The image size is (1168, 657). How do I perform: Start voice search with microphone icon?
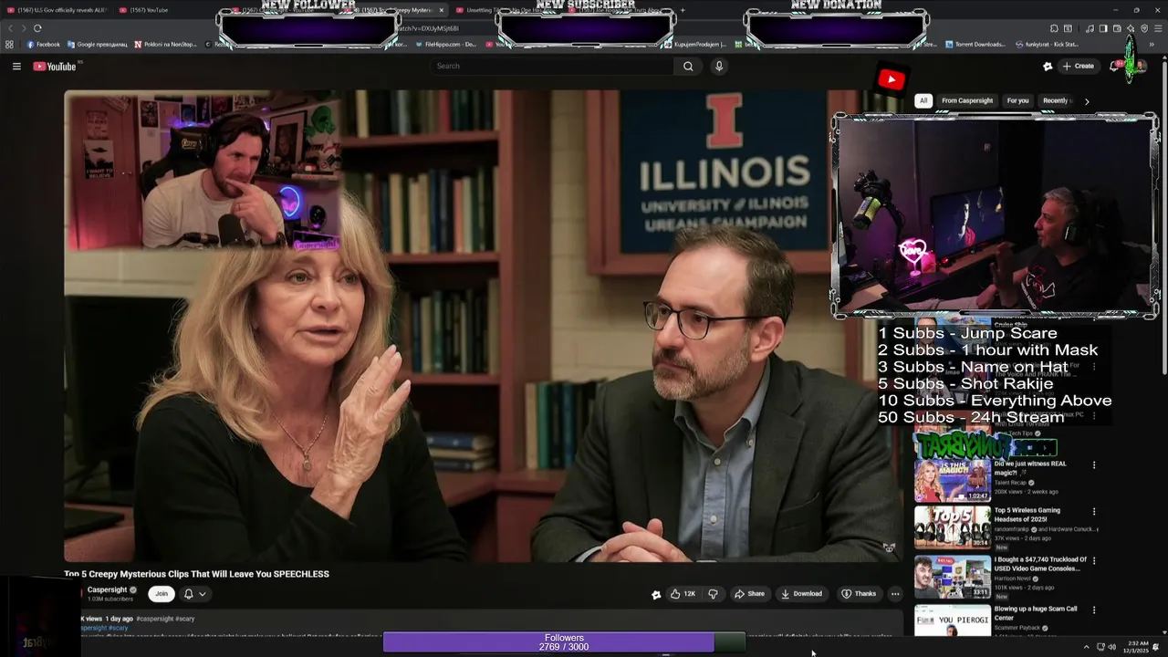719,66
